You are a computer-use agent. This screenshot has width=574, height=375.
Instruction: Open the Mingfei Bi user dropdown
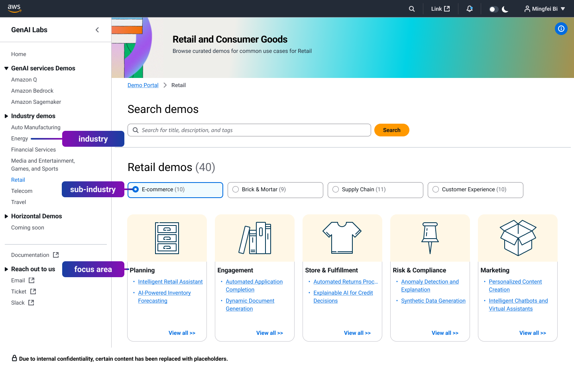tap(545, 9)
